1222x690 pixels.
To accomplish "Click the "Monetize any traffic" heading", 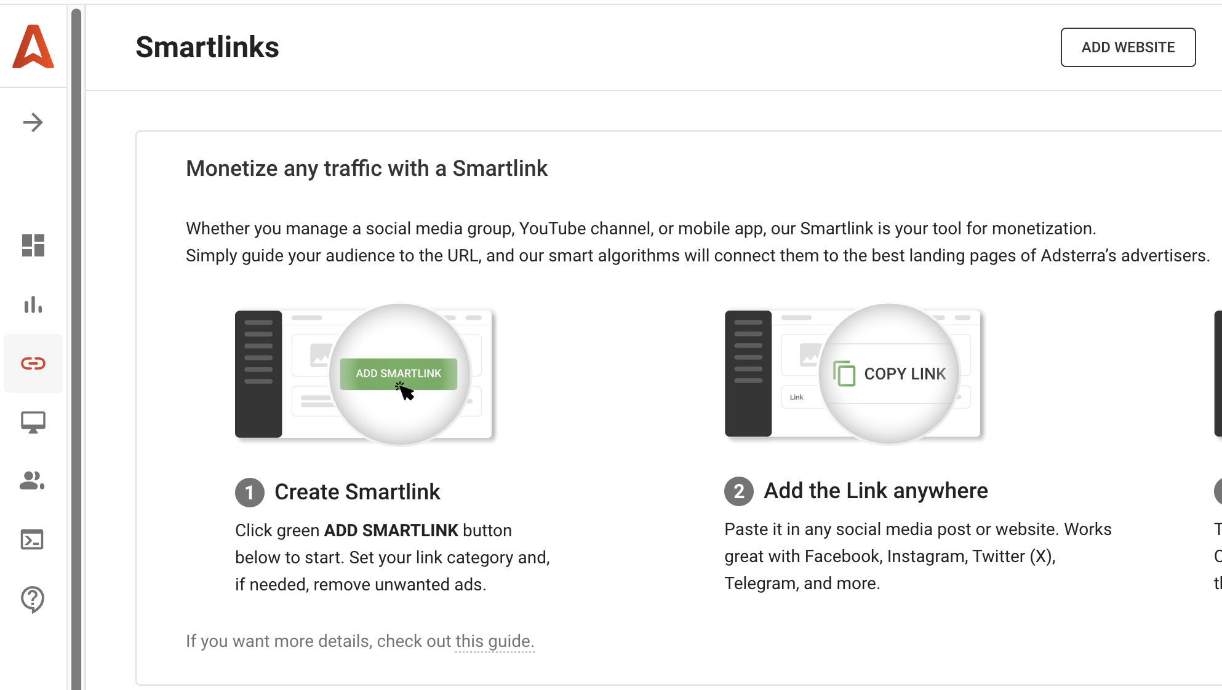I will pyautogui.click(x=367, y=169).
